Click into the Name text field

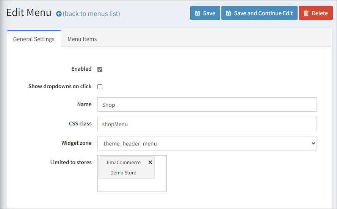pyautogui.click(x=207, y=105)
